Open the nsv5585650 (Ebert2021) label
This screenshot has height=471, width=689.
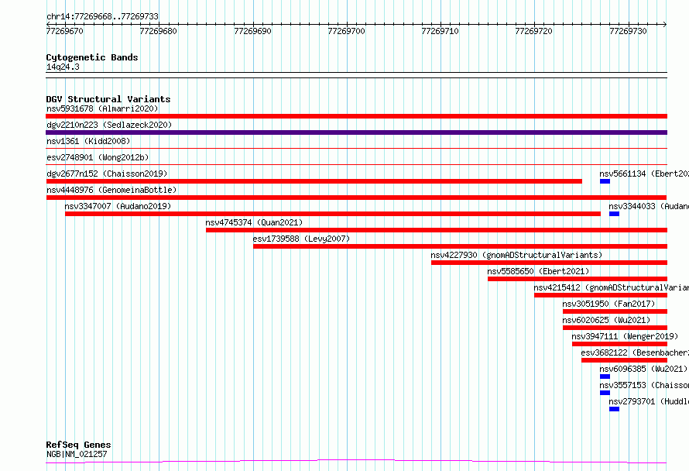coord(538,271)
